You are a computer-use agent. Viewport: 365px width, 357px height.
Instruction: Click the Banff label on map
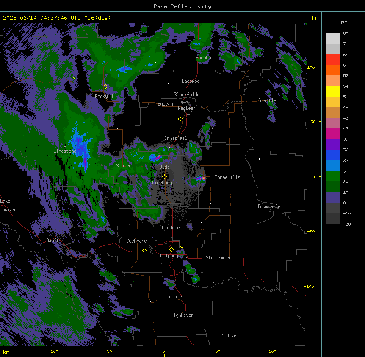coord(53,240)
